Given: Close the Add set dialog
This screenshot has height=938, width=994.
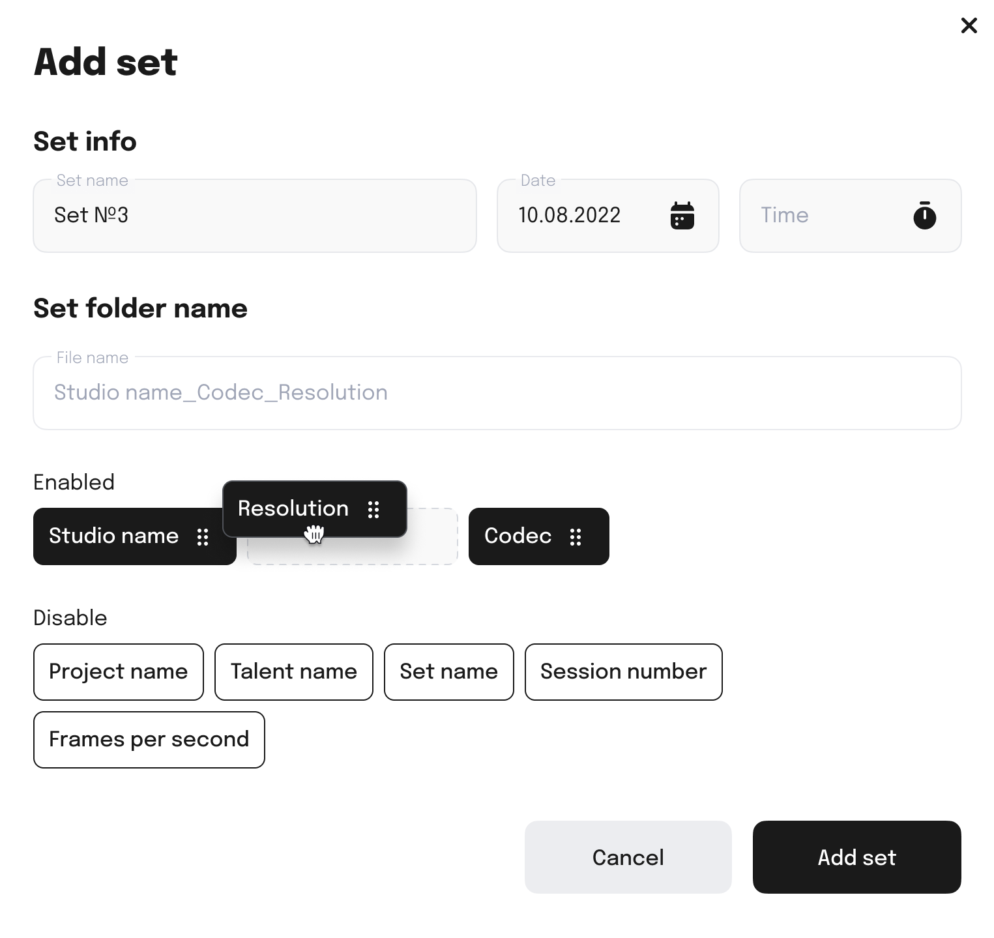Looking at the screenshot, I should tap(969, 25).
